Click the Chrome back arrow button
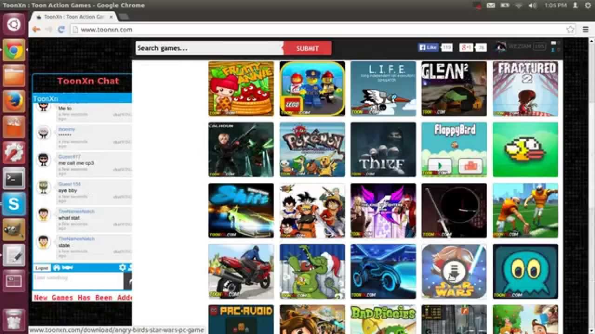 [x=36, y=29]
